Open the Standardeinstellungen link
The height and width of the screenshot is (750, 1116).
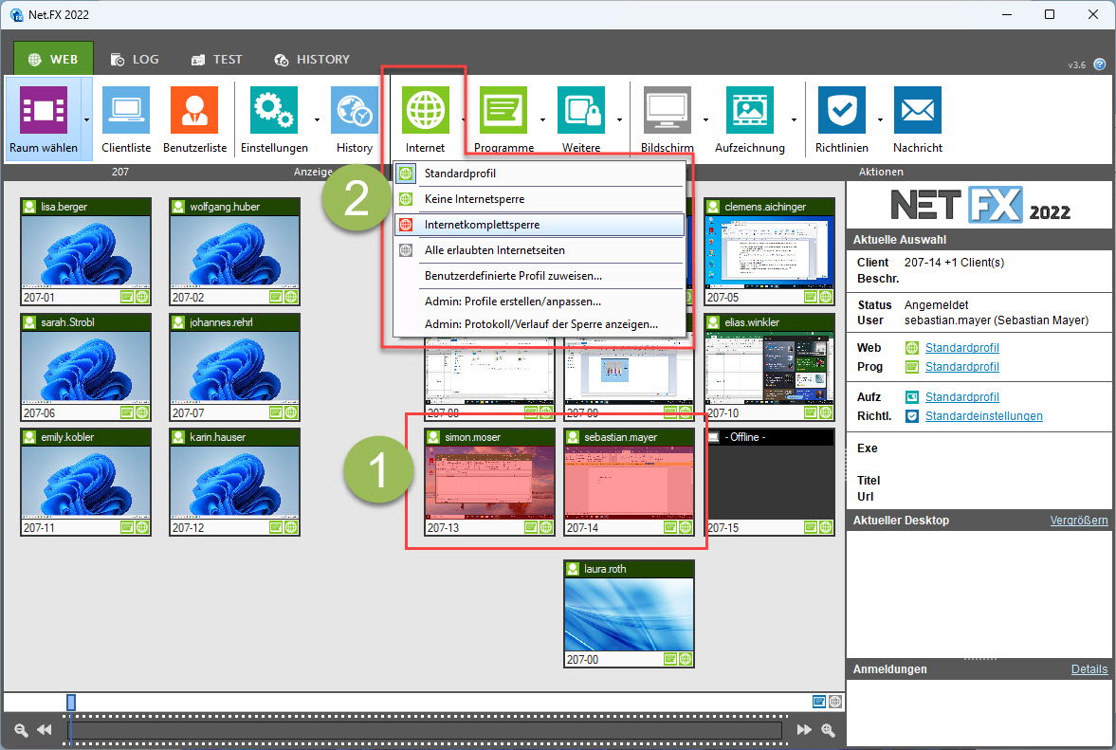(x=983, y=416)
